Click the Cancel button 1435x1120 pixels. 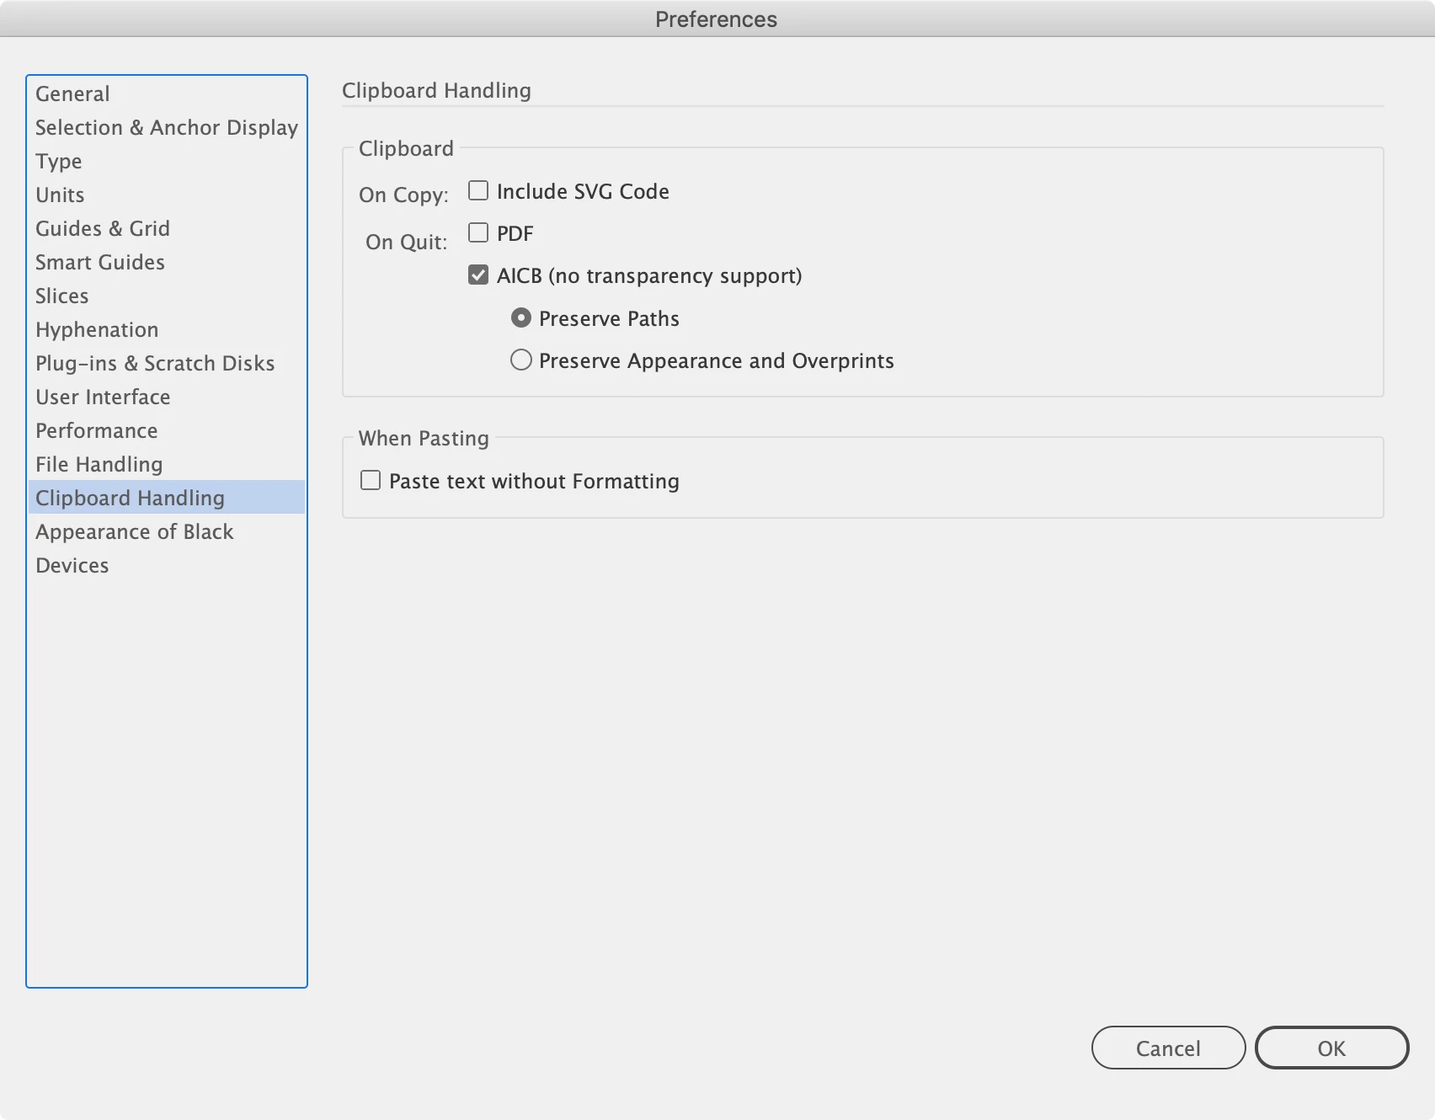click(x=1168, y=1048)
